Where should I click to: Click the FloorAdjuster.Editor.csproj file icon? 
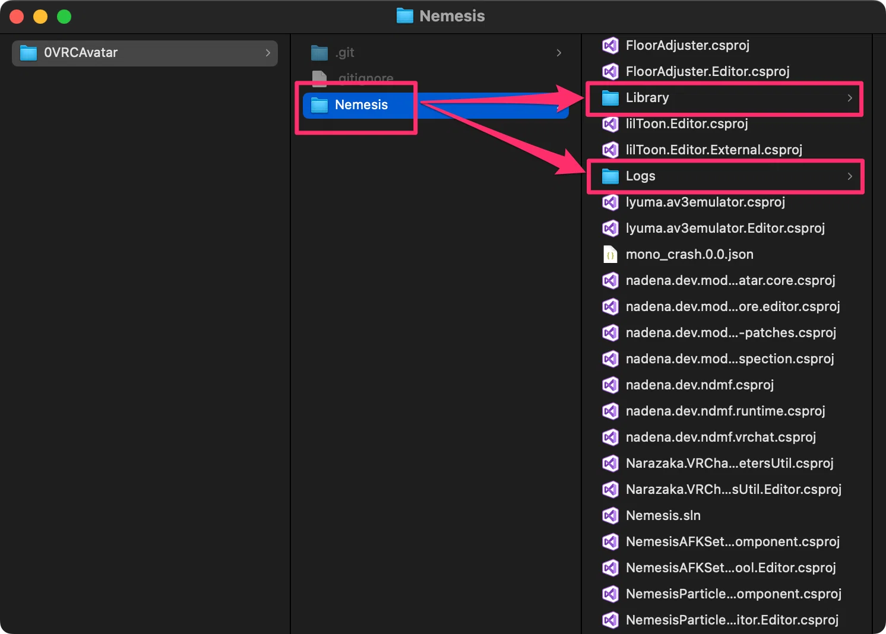point(610,71)
